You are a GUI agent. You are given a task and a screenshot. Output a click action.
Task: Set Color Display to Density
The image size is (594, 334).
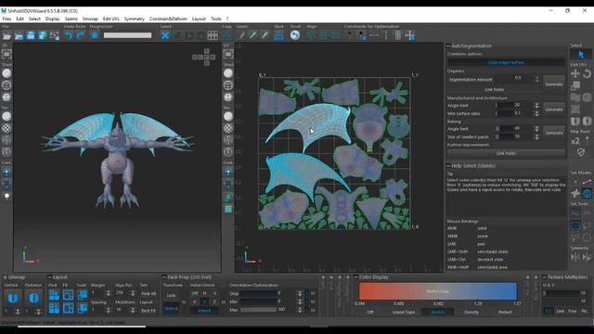point(471,312)
